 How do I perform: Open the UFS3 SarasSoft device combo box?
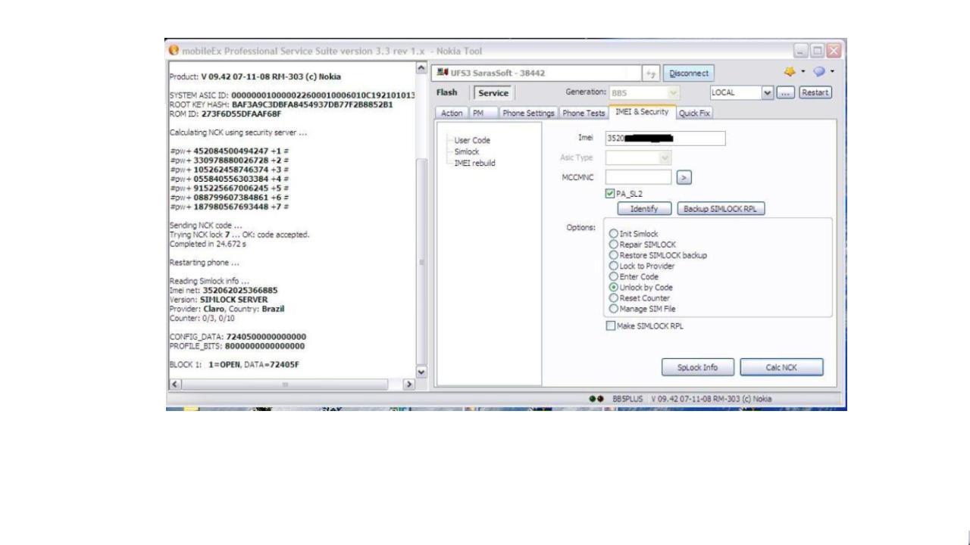click(537, 73)
